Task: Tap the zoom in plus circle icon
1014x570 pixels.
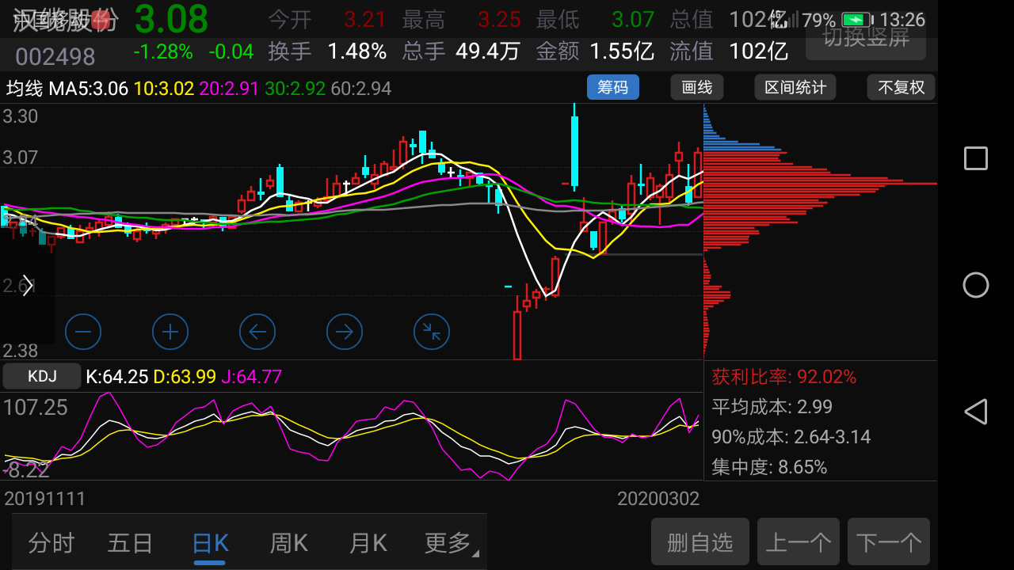Action: point(170,332)
